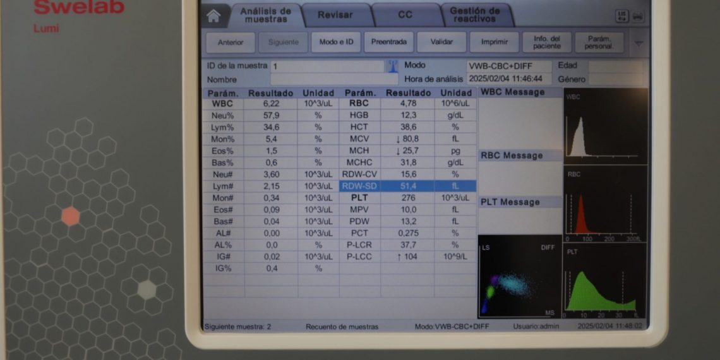720x360 pixels.
Task: Select the Análisis de muestras tab
Action: (x=266, y=15)
